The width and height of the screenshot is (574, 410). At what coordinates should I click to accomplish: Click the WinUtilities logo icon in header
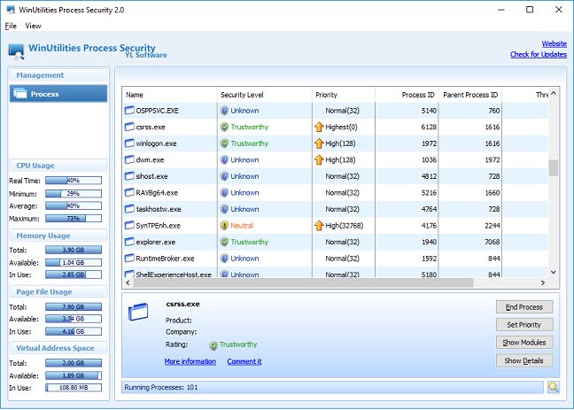point(17,51)
